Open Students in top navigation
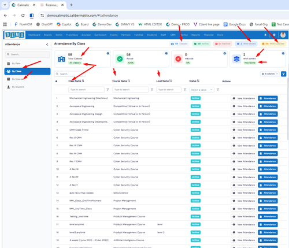This screenshot has width=289, height=248. tap(152, 35)
